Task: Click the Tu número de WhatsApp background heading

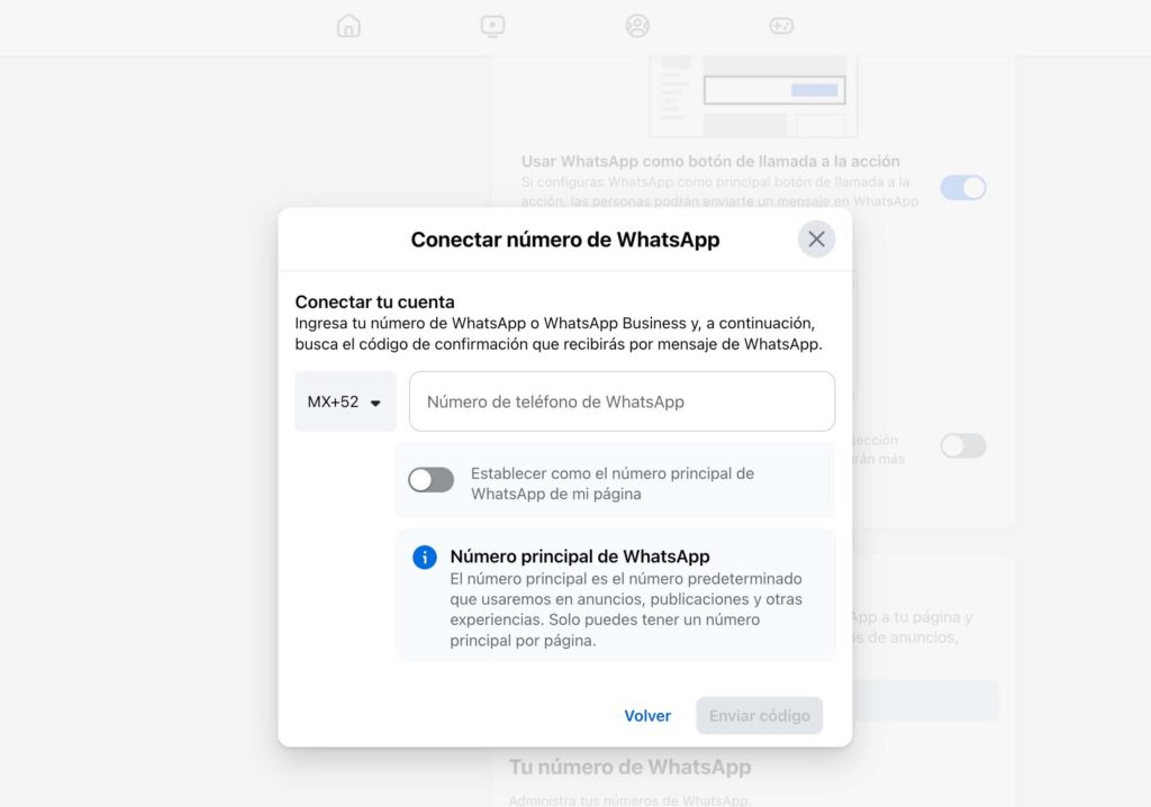Action: (630, 767)
